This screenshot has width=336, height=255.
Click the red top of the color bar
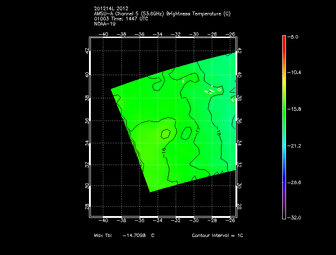[284, 38]
